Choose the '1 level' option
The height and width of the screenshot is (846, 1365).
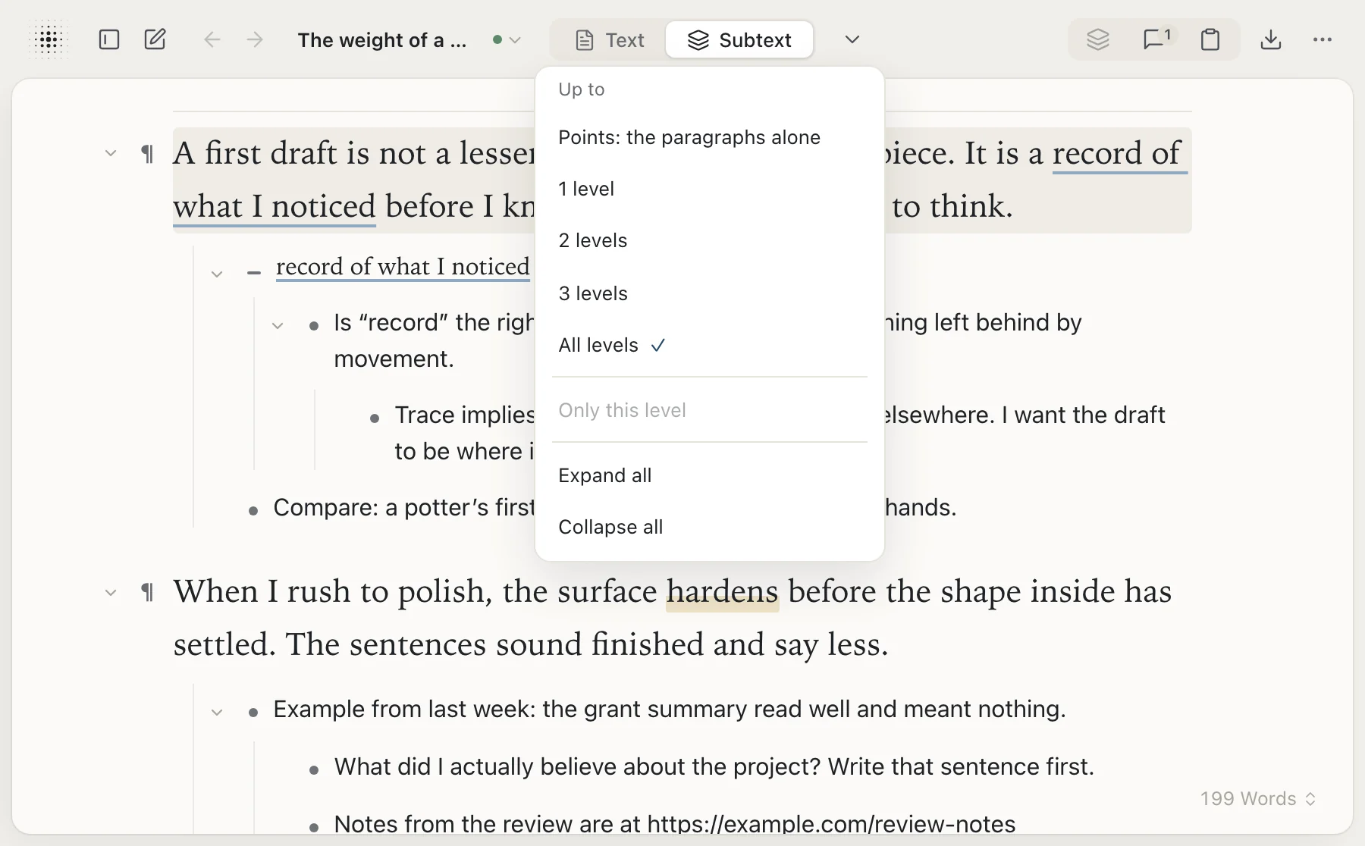pyautogui.click(x=709, y=189)
